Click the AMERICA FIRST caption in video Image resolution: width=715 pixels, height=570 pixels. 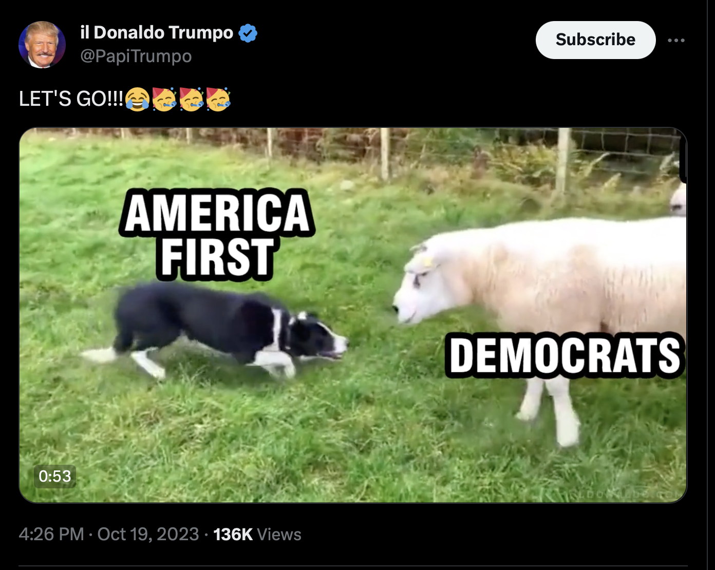(x=217, y=234)
